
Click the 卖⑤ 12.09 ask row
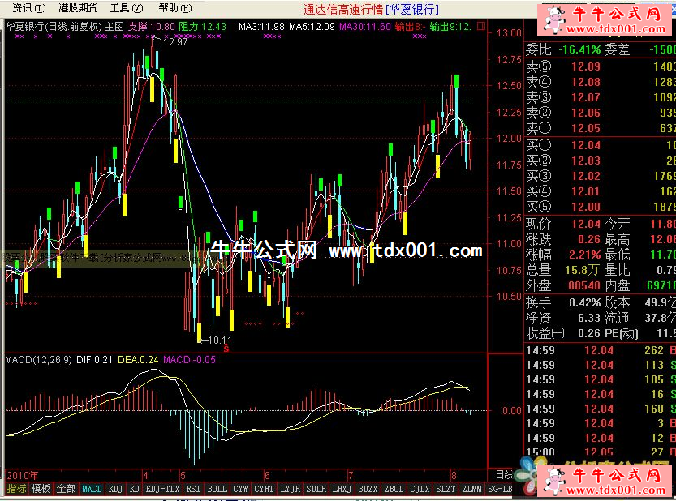click(601, 66)
